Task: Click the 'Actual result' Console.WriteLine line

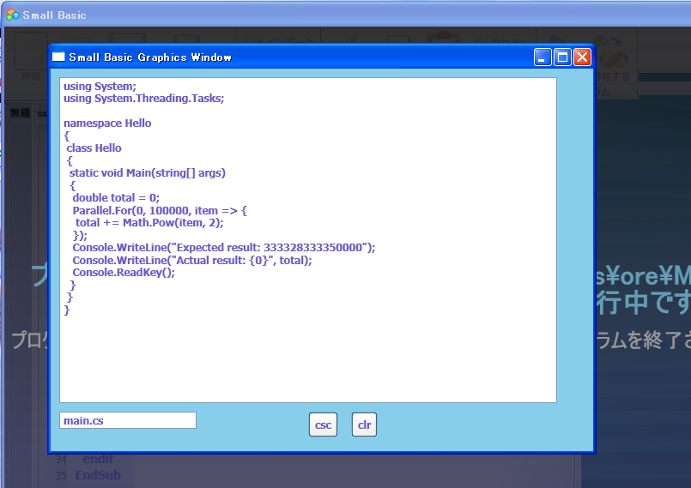Action: click(192, 261)
